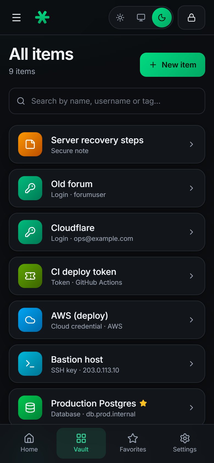This screenshot has width=214, height=463.
Task: Click the ticket icon for CI deploy token
Action: coord(30,276)
